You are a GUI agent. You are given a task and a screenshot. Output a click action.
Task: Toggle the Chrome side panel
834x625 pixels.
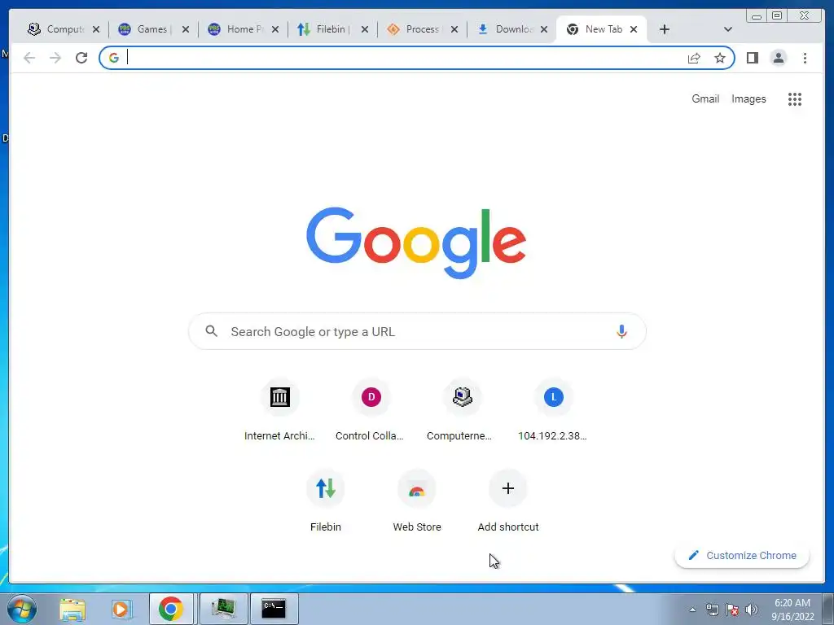pos(752,58)
